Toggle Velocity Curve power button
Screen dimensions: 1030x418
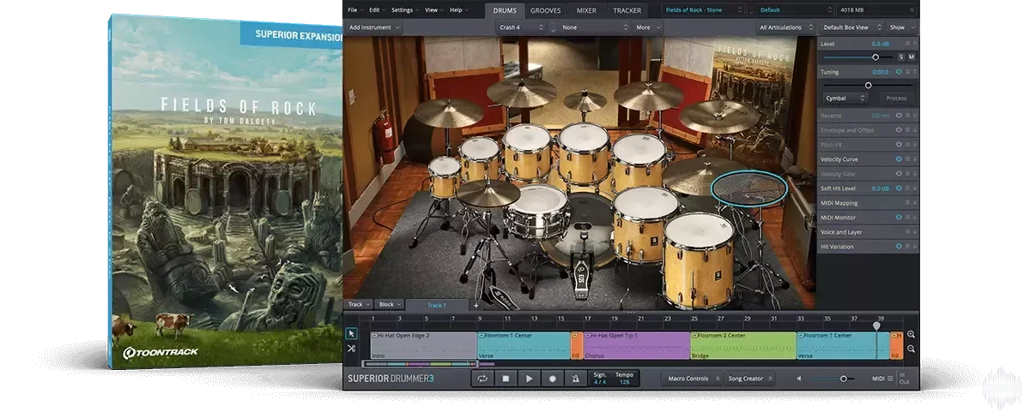coord(900,159)
